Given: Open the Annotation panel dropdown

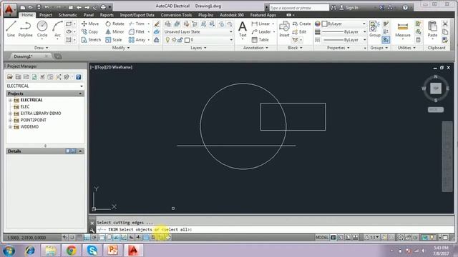Looking at the screenshot, I should tap(255, 48).
